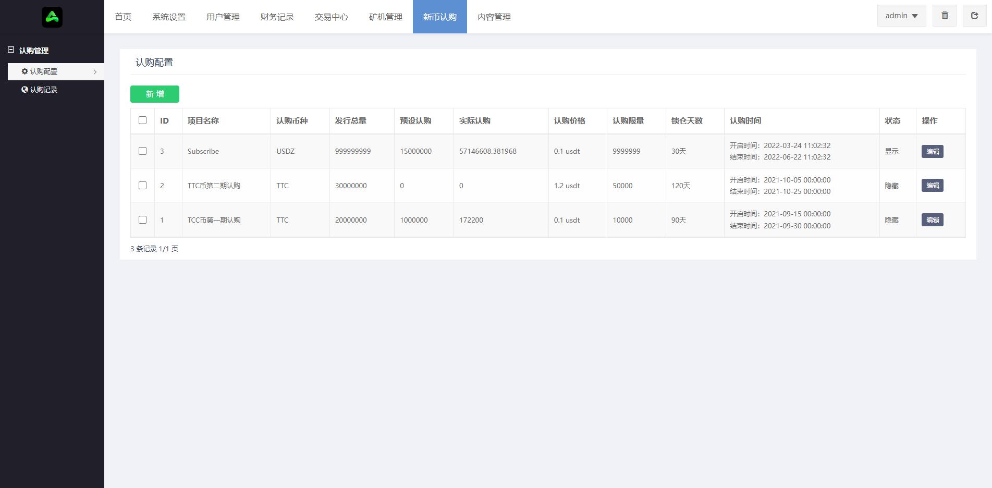Open 认购记录 in the sidebar
This screenshot has height=488, width=992.
click(43, 89)
